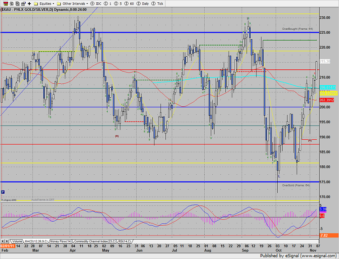Image resolution: width=339 pixels, height=259 pixels.
Task: Select the Volume study tab
Action: click(x=17, y=241)
